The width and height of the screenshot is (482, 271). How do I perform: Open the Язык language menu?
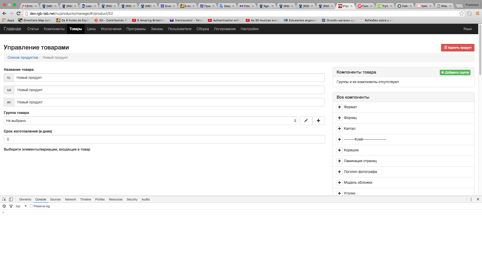tap(467, 29)
